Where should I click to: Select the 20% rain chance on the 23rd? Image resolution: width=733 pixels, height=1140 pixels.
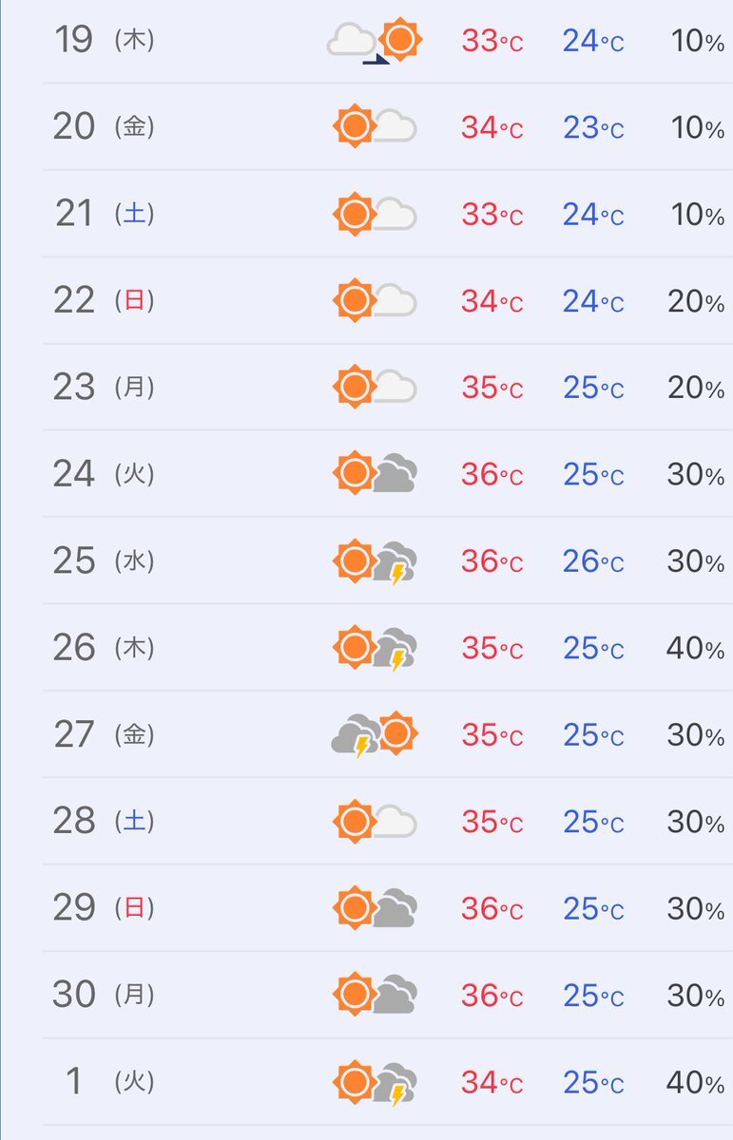pyautogui.click(x=696, y=388)
